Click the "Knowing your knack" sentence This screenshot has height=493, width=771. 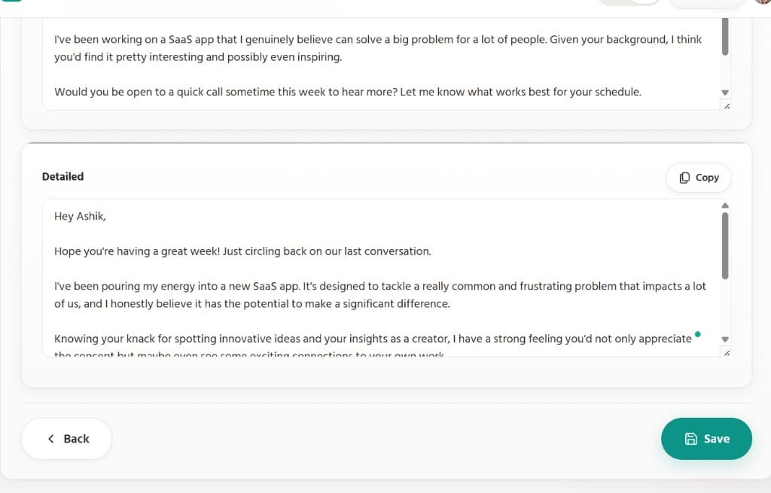coord(372,339)
